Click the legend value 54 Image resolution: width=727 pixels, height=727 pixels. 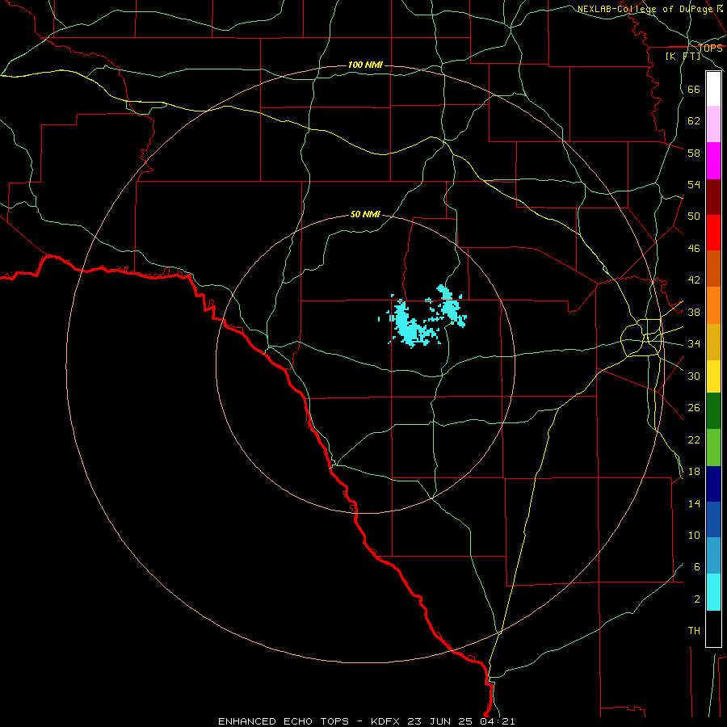click(x=694, y=184)
